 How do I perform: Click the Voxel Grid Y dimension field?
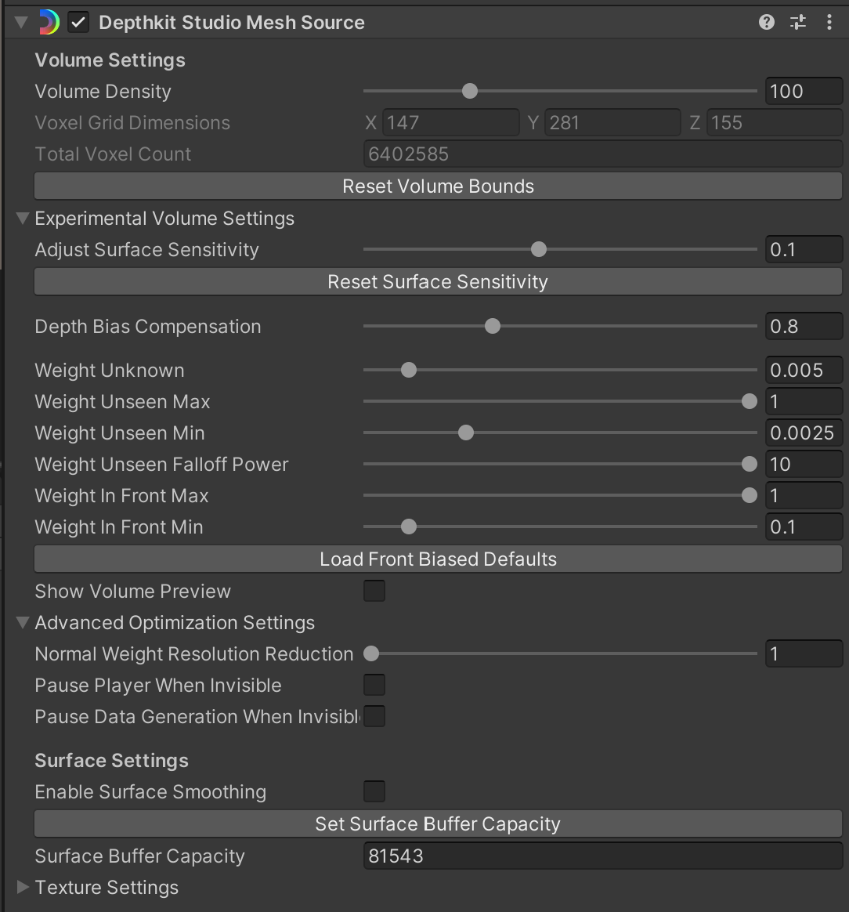[613, 123]
